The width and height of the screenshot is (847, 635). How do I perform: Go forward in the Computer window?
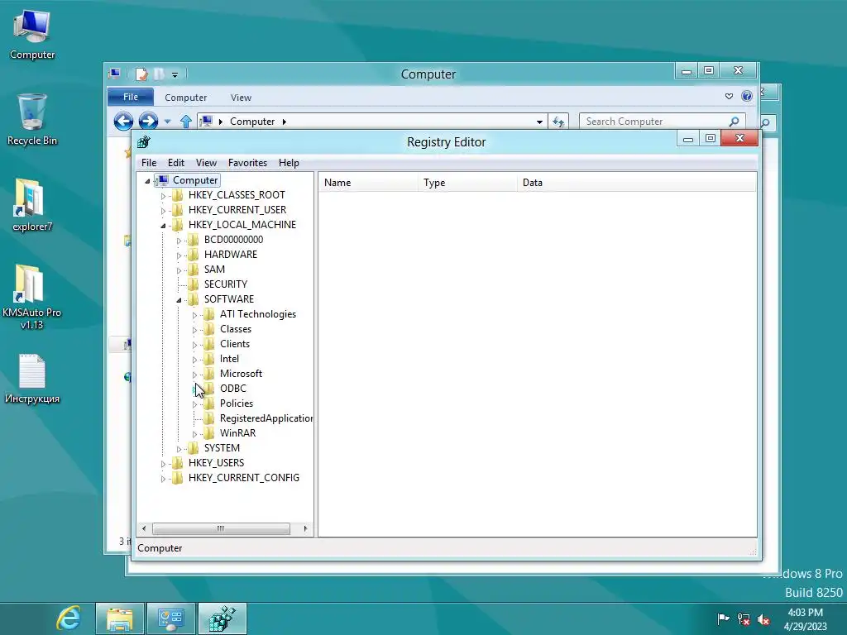(148, 121)
